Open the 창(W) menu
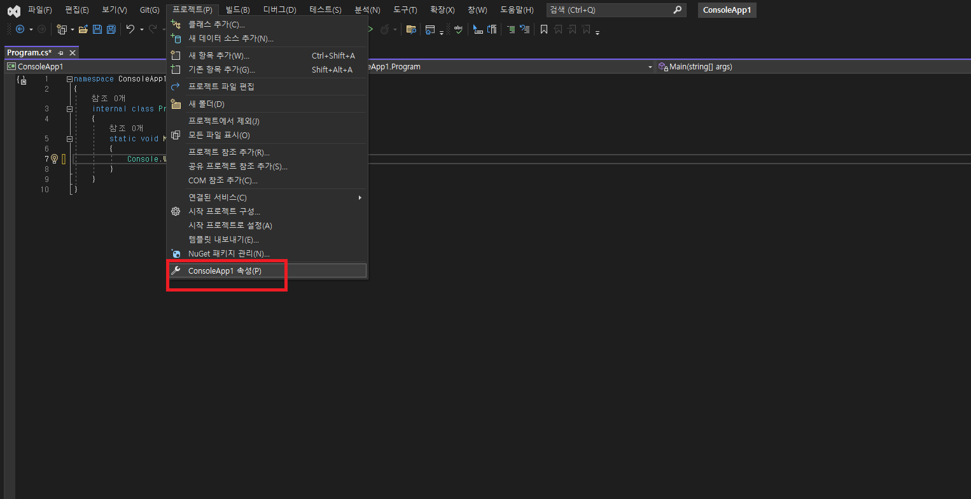 click(x=477, y=10)
